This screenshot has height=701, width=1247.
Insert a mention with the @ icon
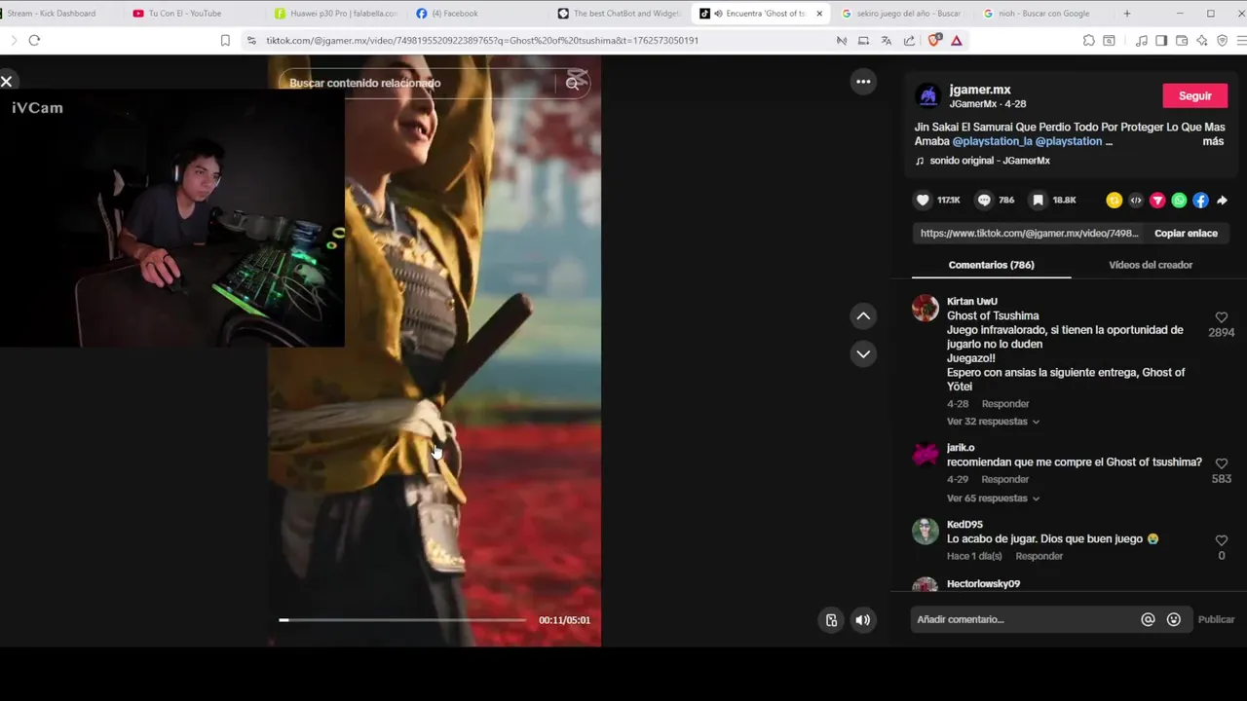pos(1148,619)
